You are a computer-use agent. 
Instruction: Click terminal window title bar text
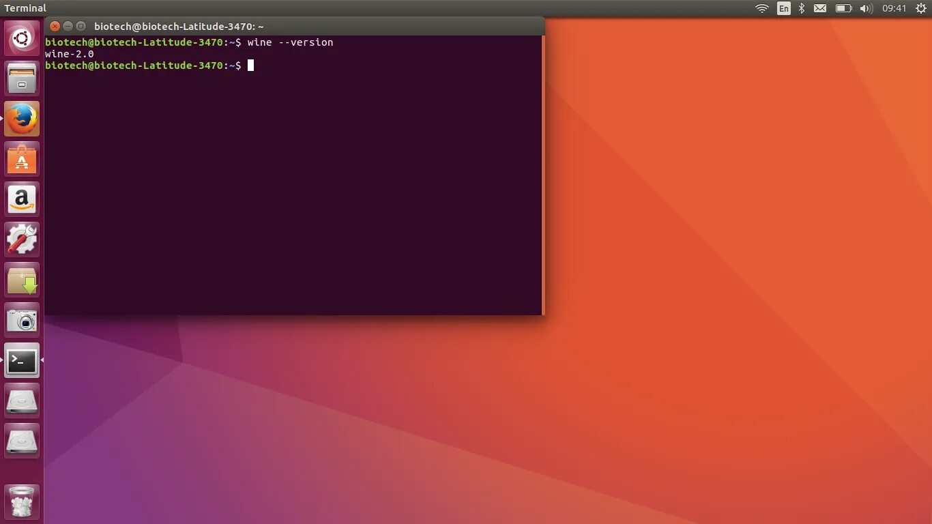[179, 27]
